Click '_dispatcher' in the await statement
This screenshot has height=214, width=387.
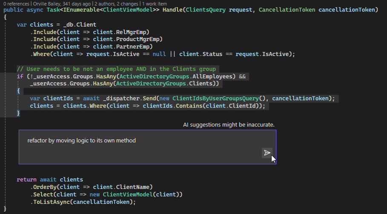121,98
